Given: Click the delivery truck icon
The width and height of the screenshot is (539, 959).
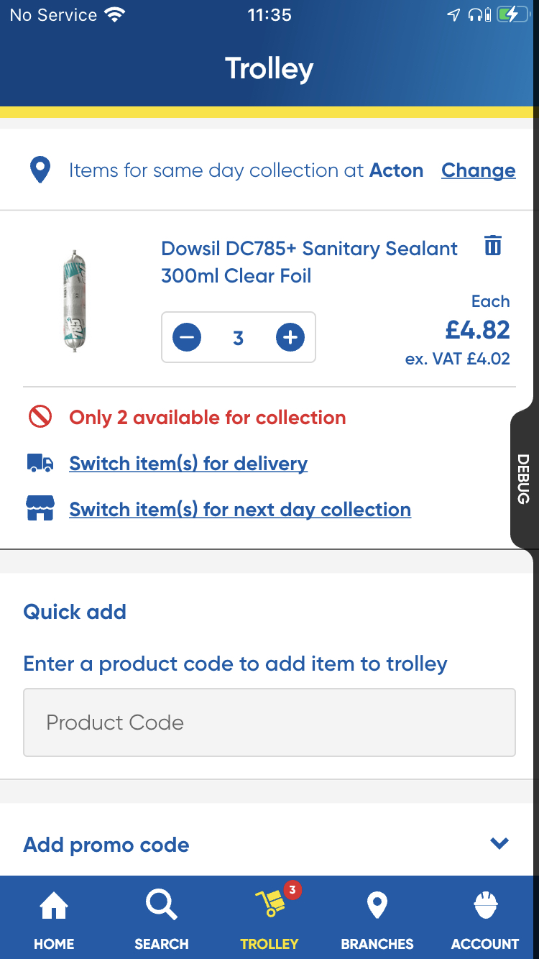Looking at the screenshot, I should (40, 464).
